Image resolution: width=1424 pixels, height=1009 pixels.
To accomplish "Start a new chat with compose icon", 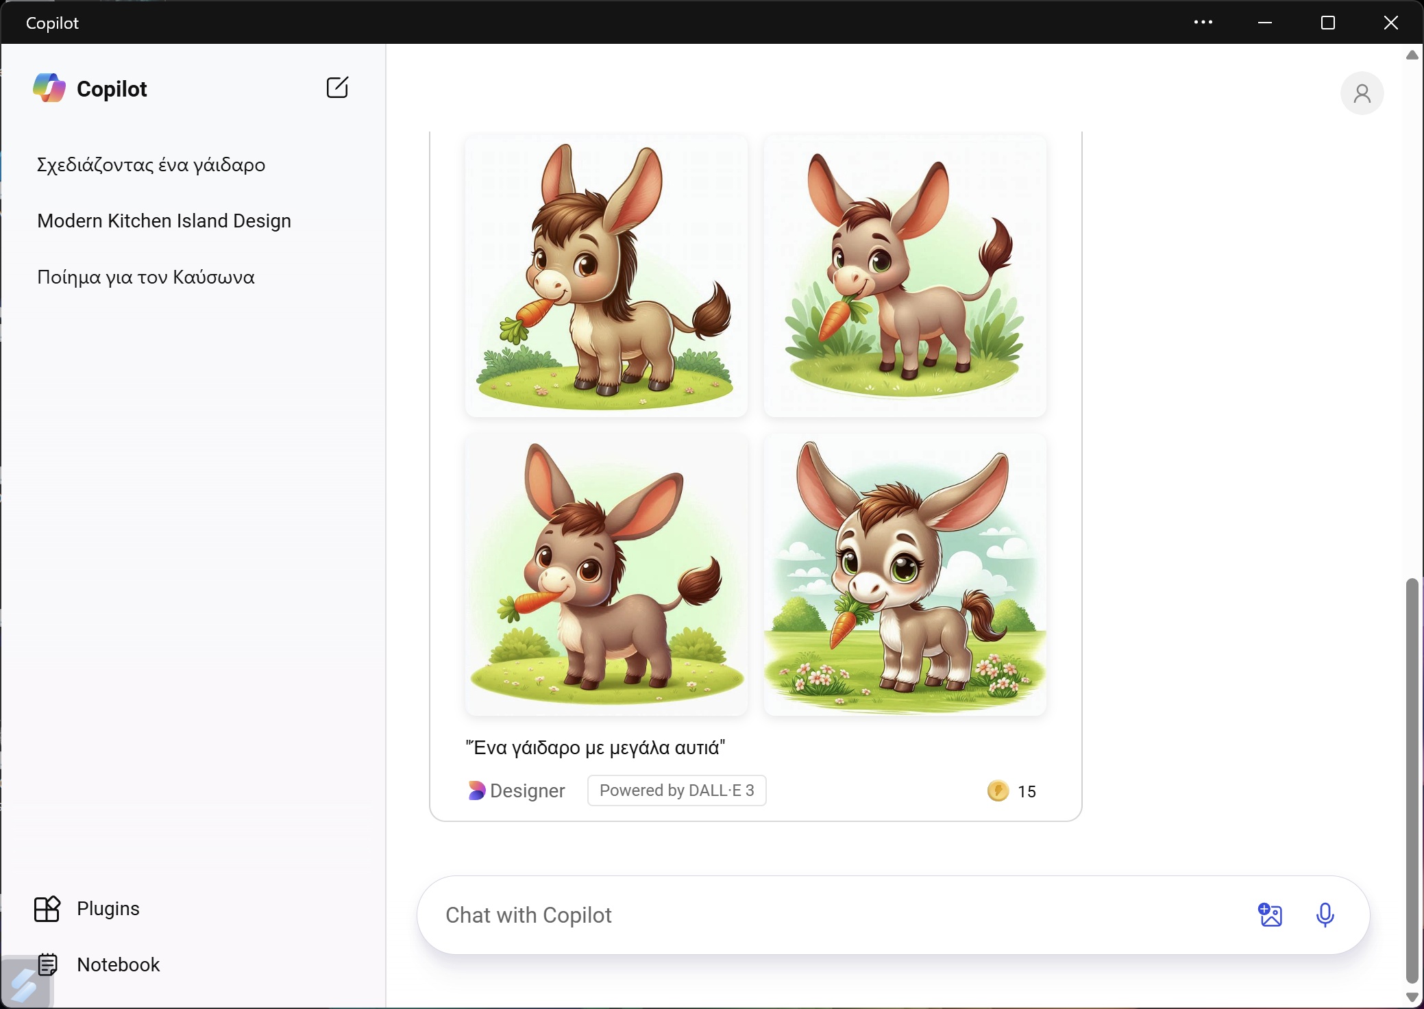I will (337, 88).
